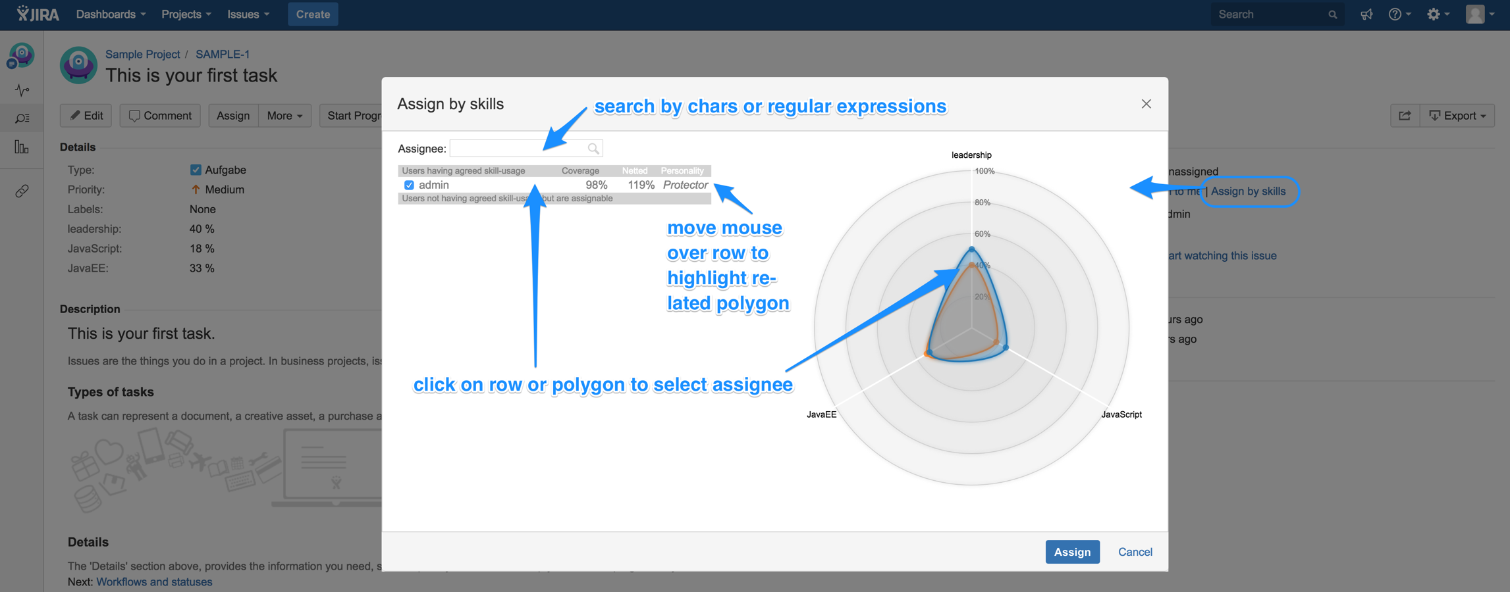Toggle the Medium priority indicator

pos(196,189)
